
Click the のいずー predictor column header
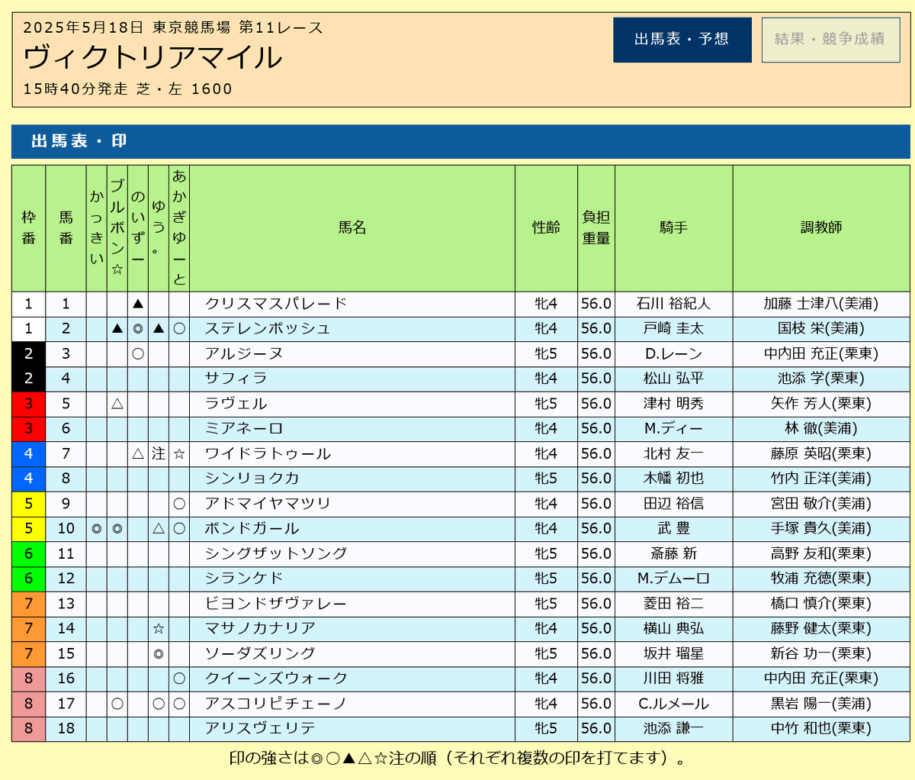tap(138, 228)
